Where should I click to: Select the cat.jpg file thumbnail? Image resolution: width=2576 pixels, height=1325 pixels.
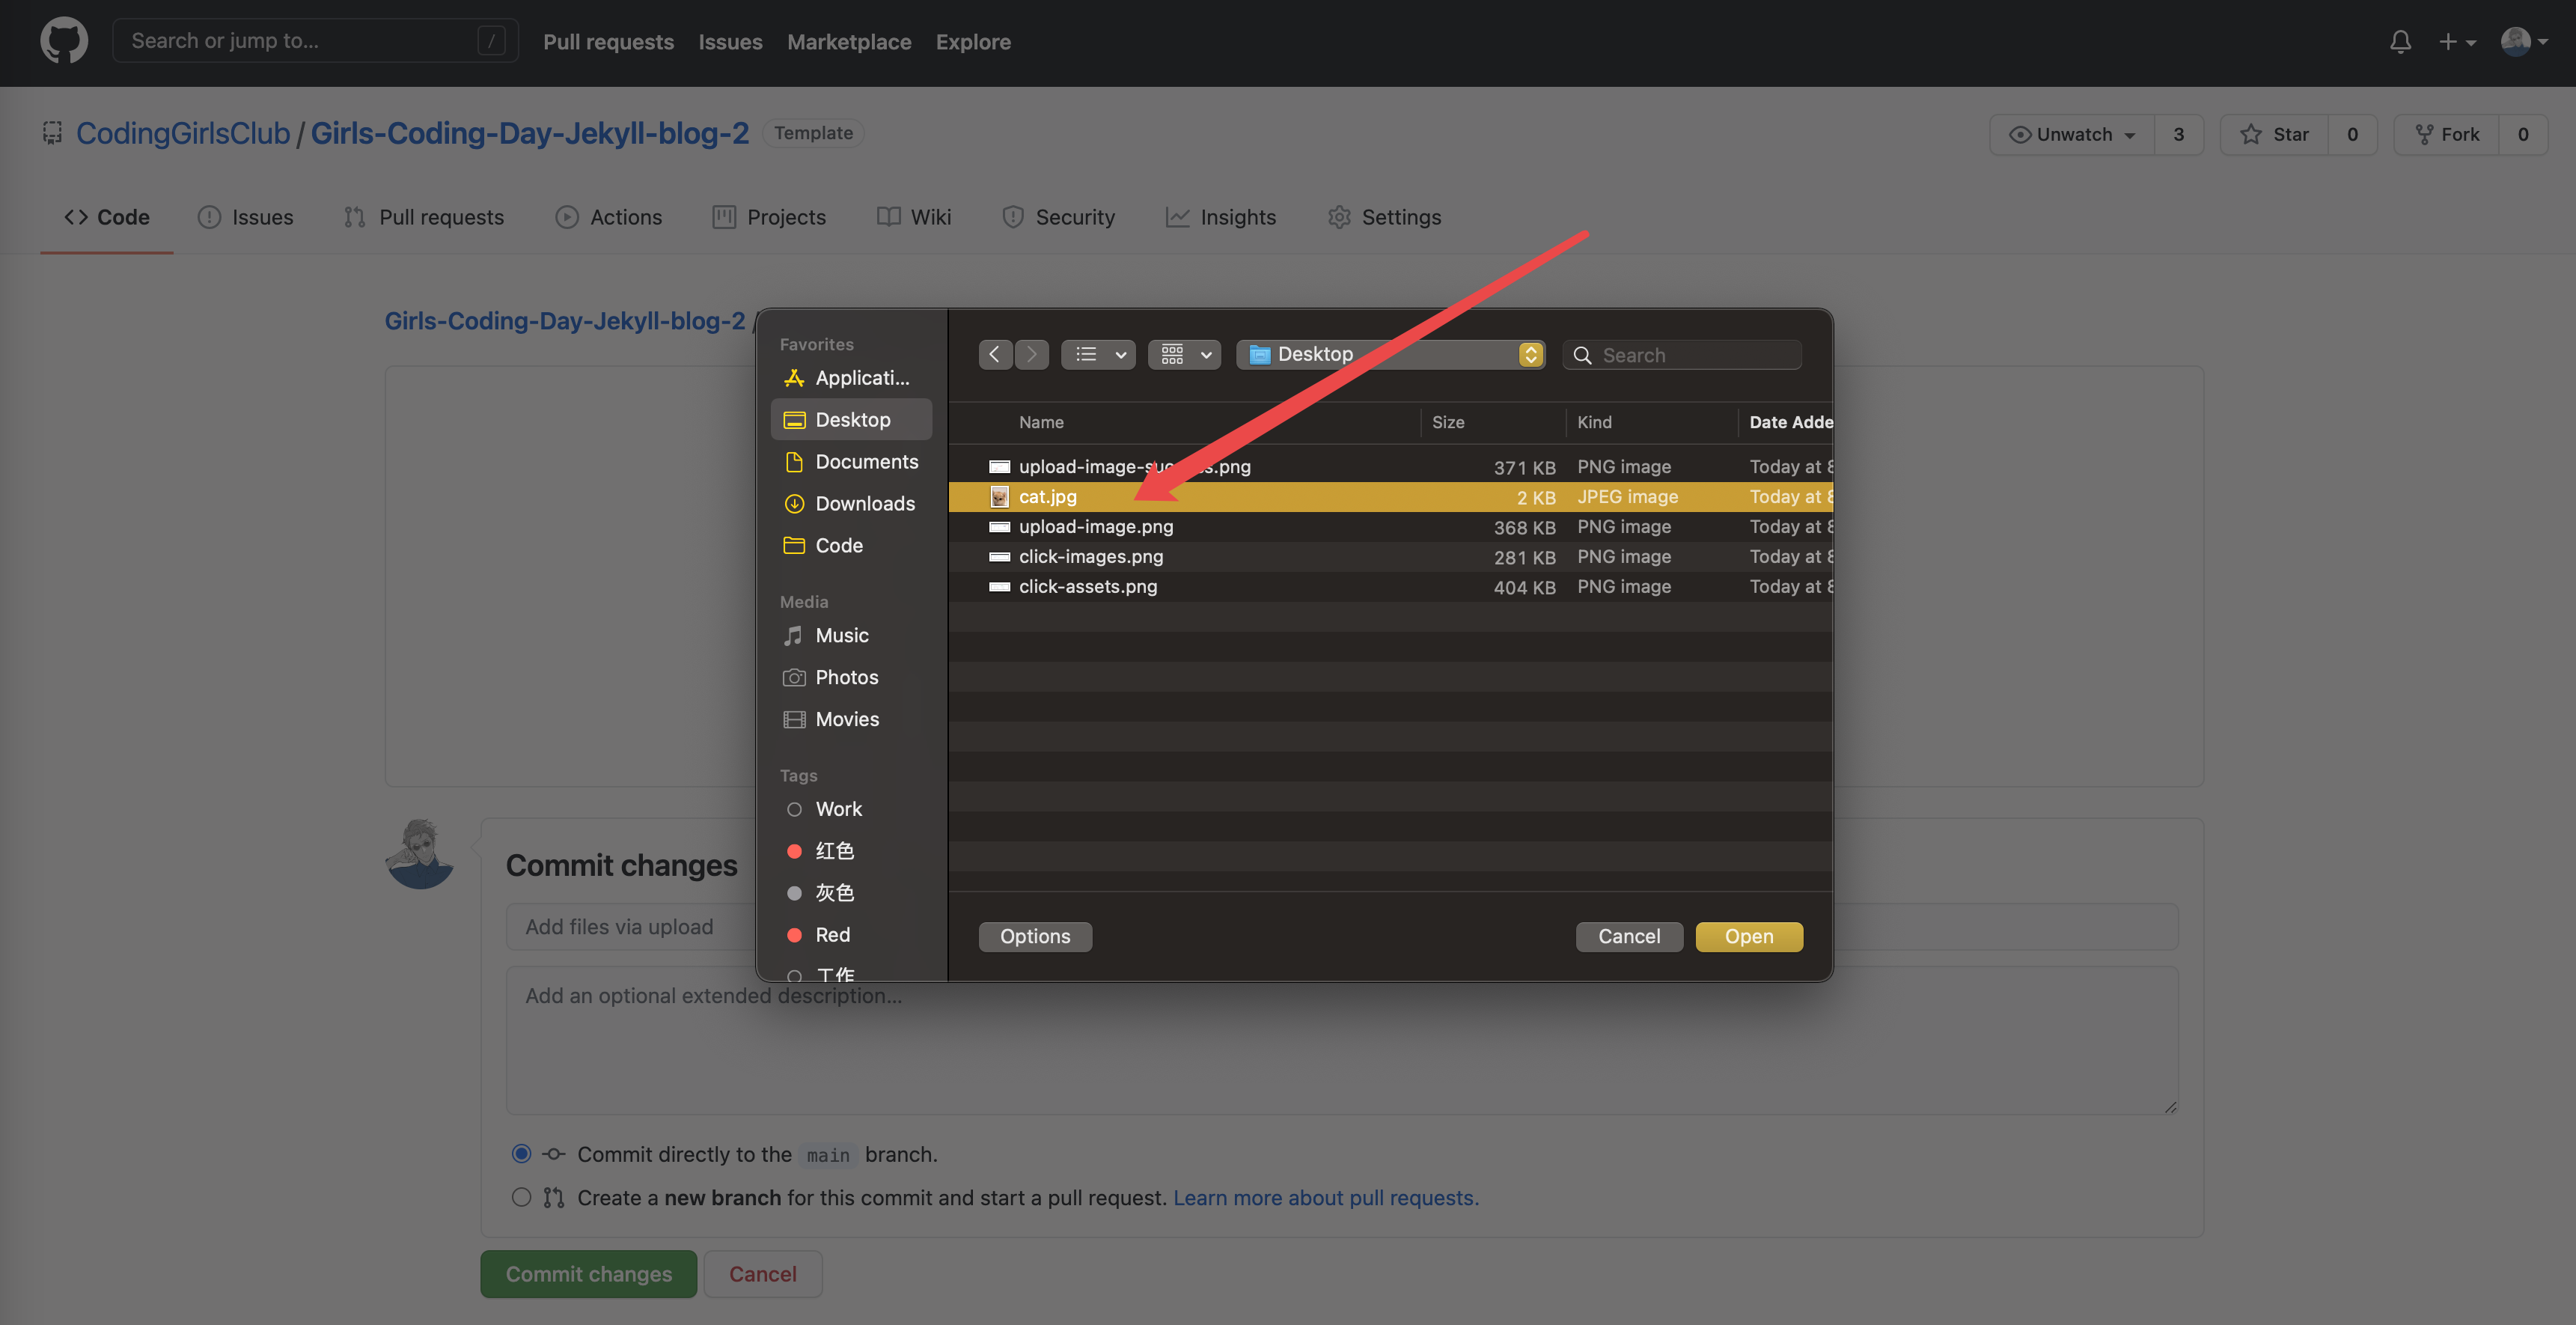[x=999, y=497]
